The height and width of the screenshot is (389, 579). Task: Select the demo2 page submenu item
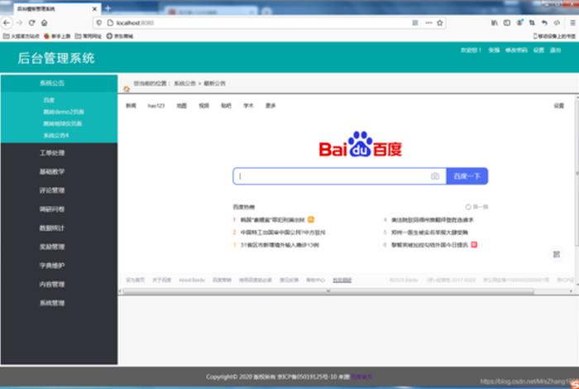click(64, 112)
